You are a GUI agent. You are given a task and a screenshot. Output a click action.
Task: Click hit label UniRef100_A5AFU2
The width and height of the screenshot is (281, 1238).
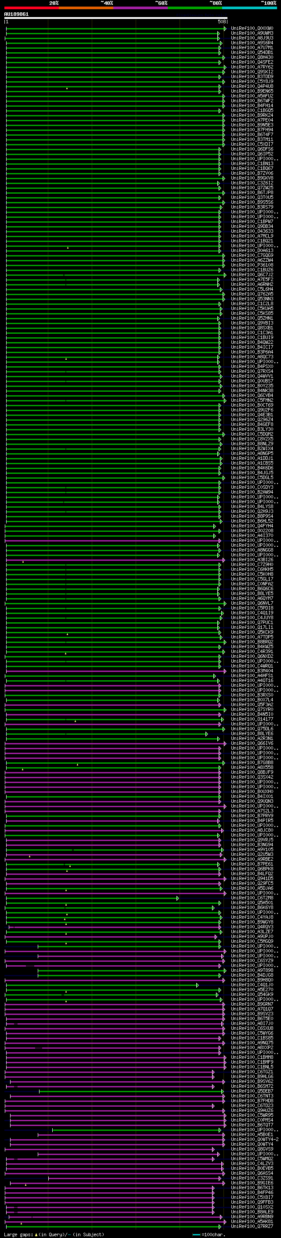(x=252, y=96)
